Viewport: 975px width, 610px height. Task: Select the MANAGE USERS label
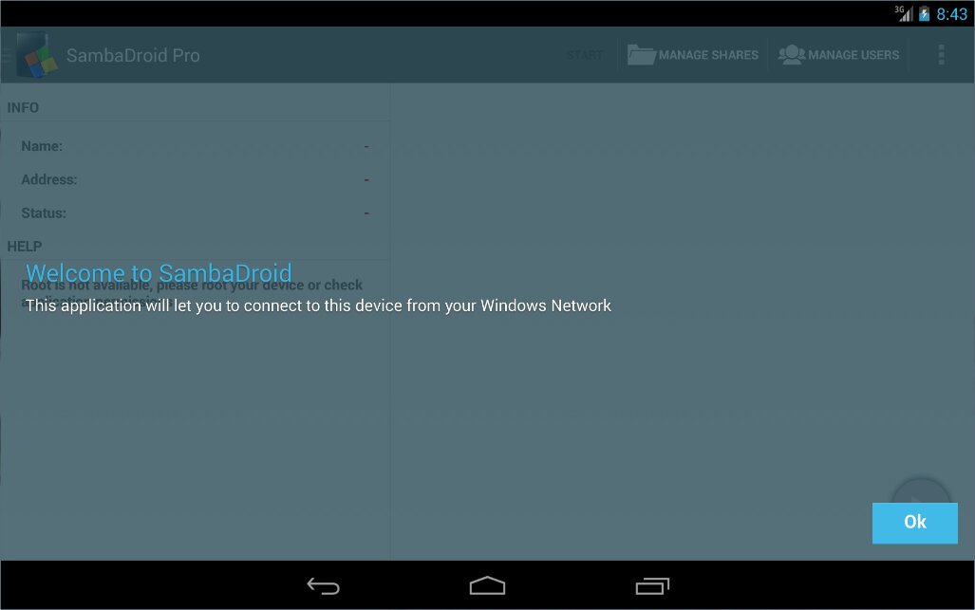point(853,55)
